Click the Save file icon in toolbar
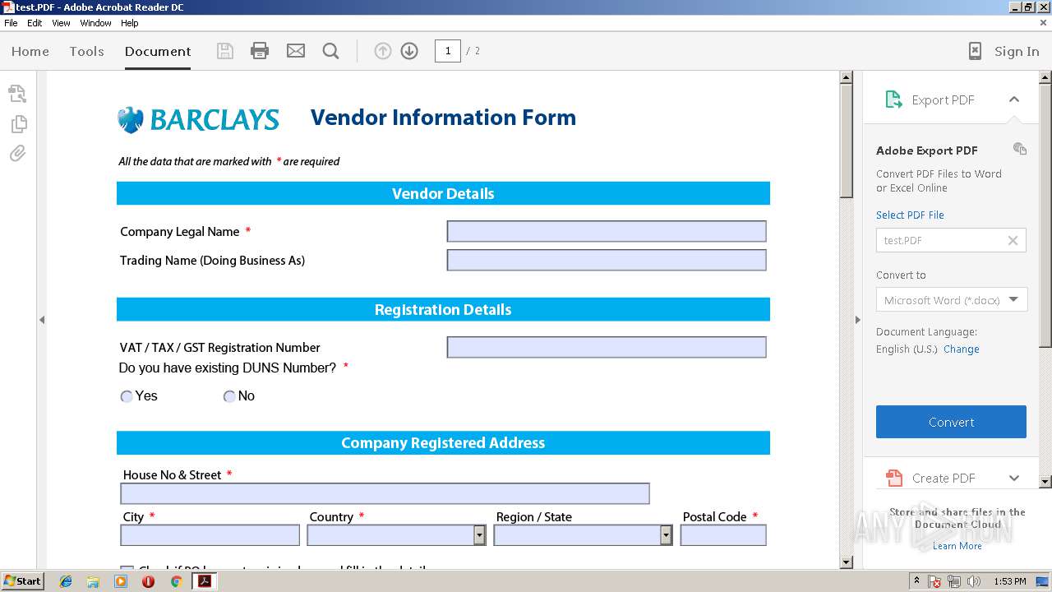The image size is (1052, 592). (x=224, y=51)
